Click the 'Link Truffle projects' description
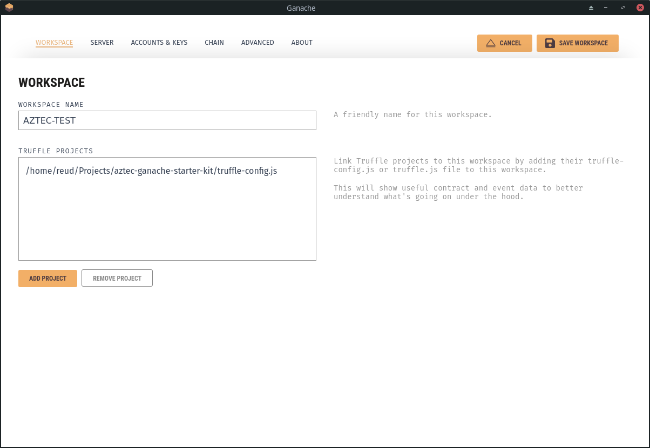Screen dimensions: 650x448 (x=478, y=165)
